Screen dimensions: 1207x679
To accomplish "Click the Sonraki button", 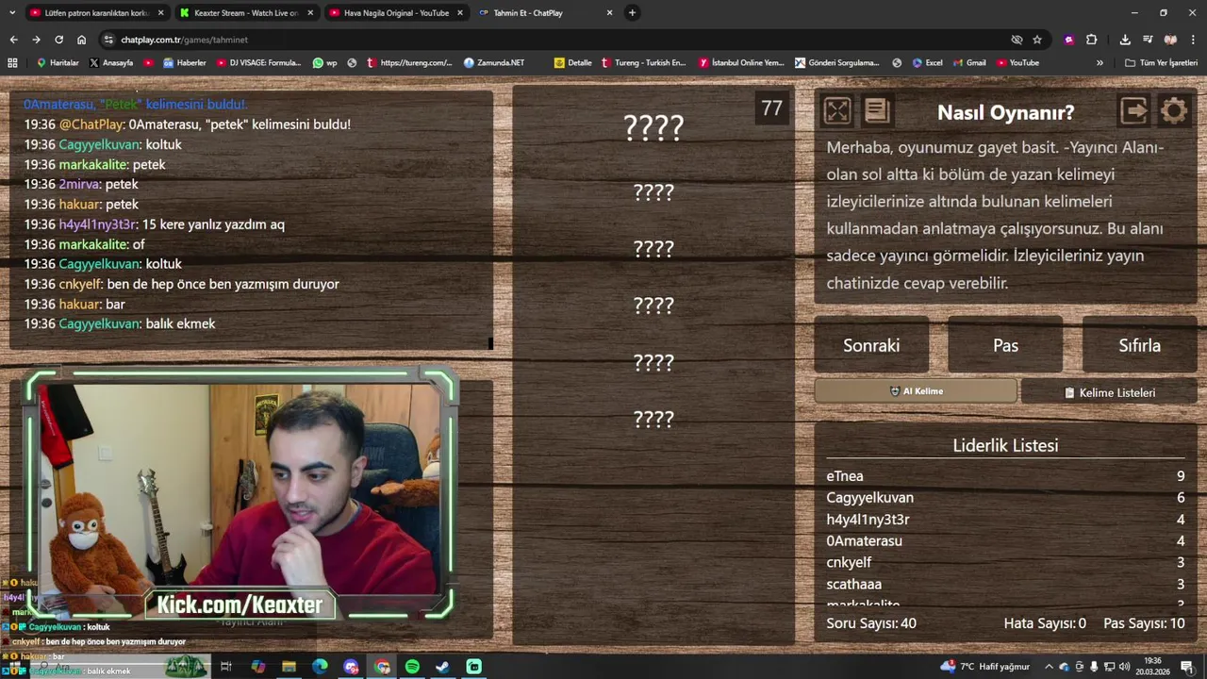I will (871, 345).
